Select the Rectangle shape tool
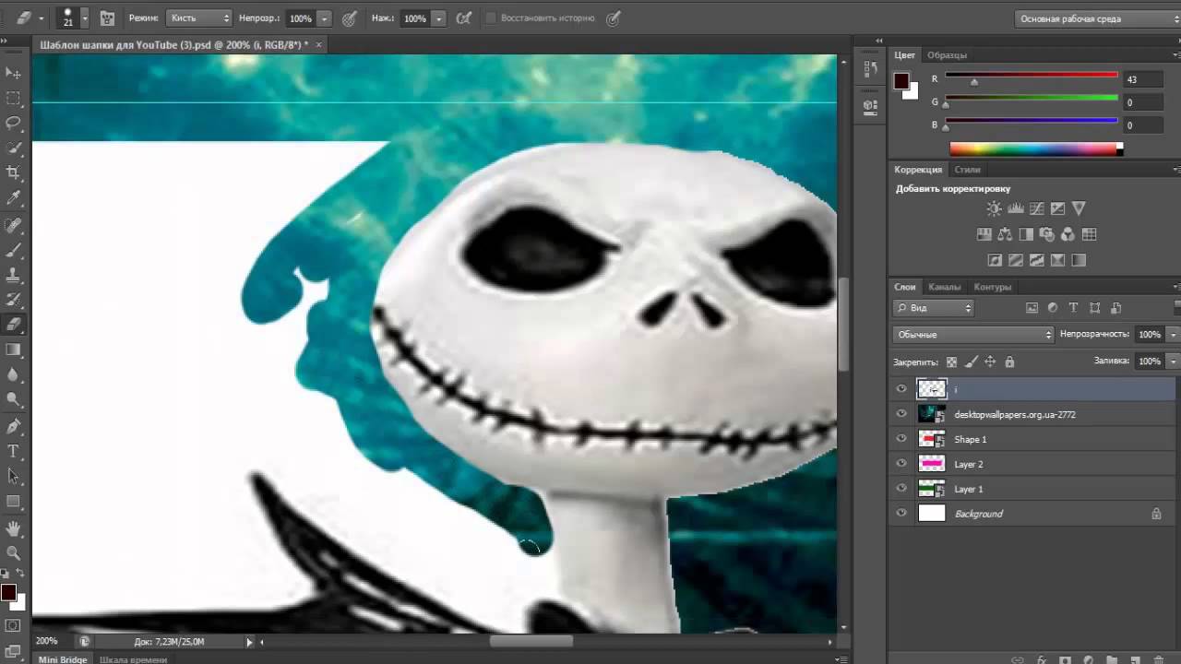 [13, 502]
